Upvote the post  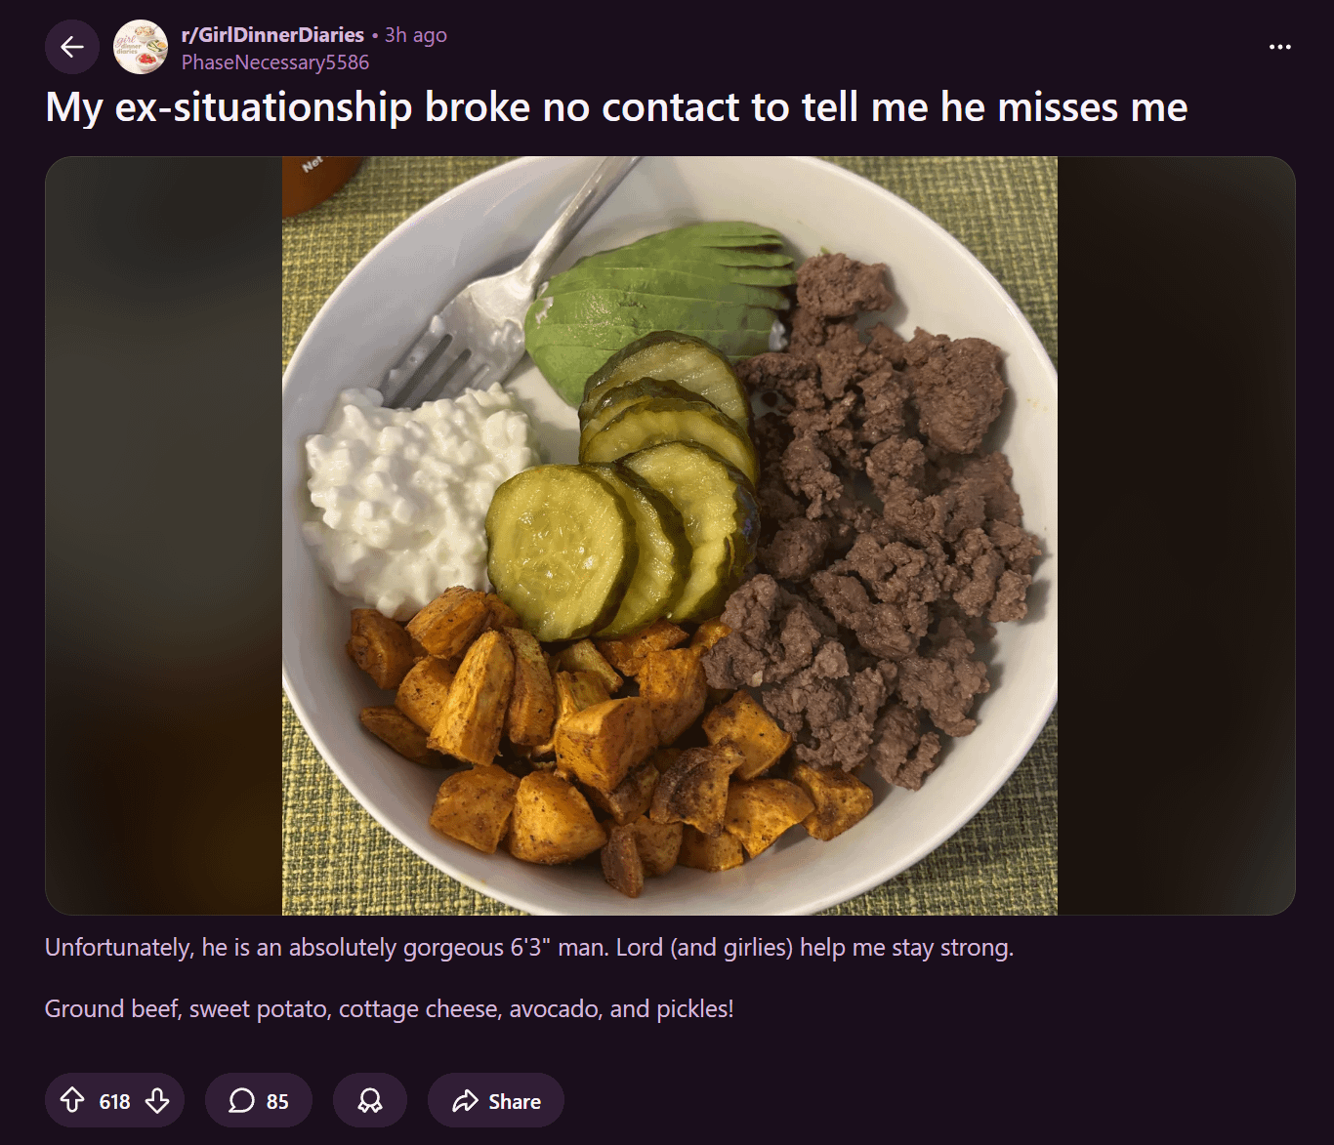click(72, 1100)
